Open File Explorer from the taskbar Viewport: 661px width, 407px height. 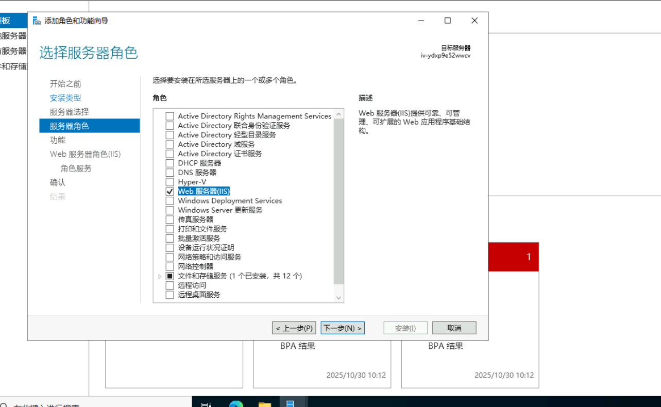coord(264,403)
